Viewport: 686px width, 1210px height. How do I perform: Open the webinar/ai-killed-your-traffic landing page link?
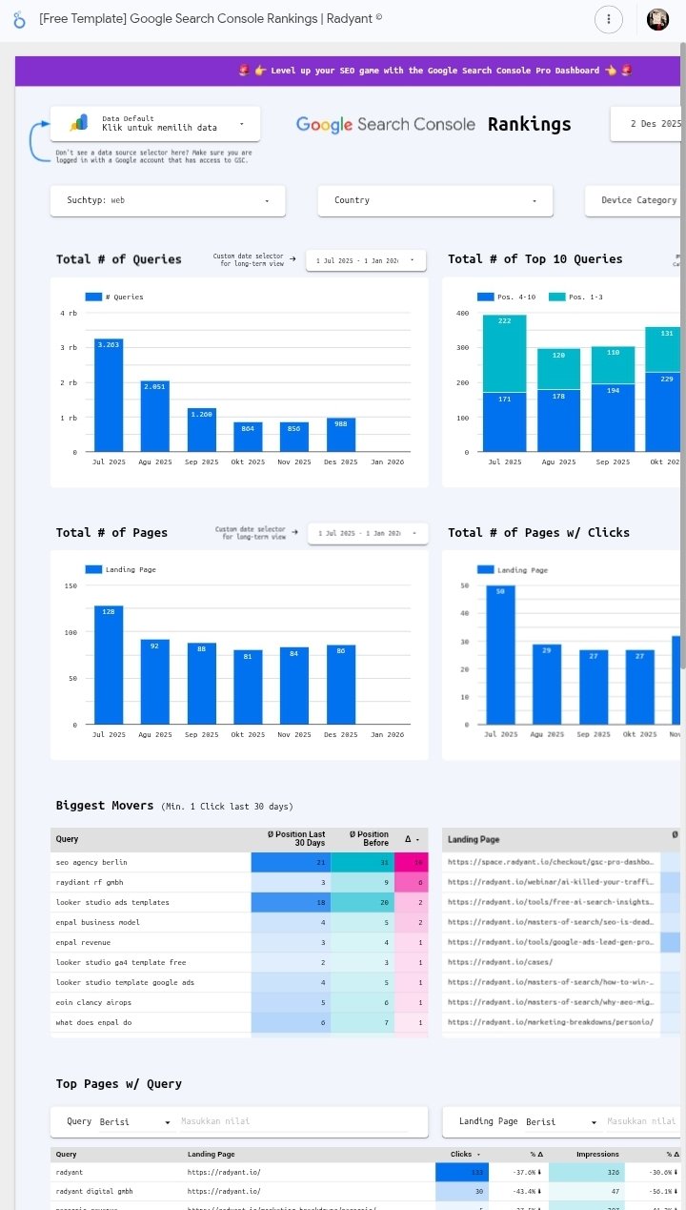point(551,882)
